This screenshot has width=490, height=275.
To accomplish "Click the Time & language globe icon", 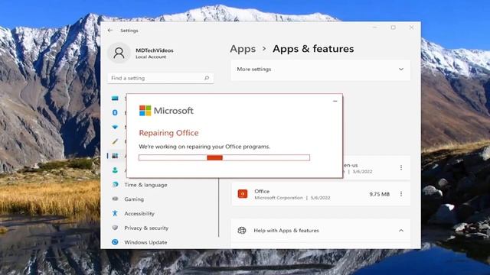I will coord(115,185).
